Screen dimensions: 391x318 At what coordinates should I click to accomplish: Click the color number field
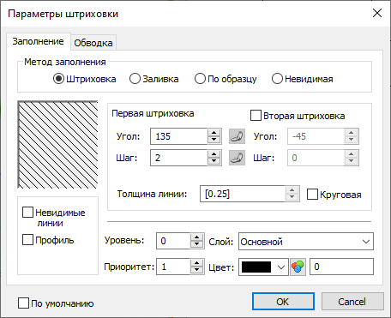point(341,267)
